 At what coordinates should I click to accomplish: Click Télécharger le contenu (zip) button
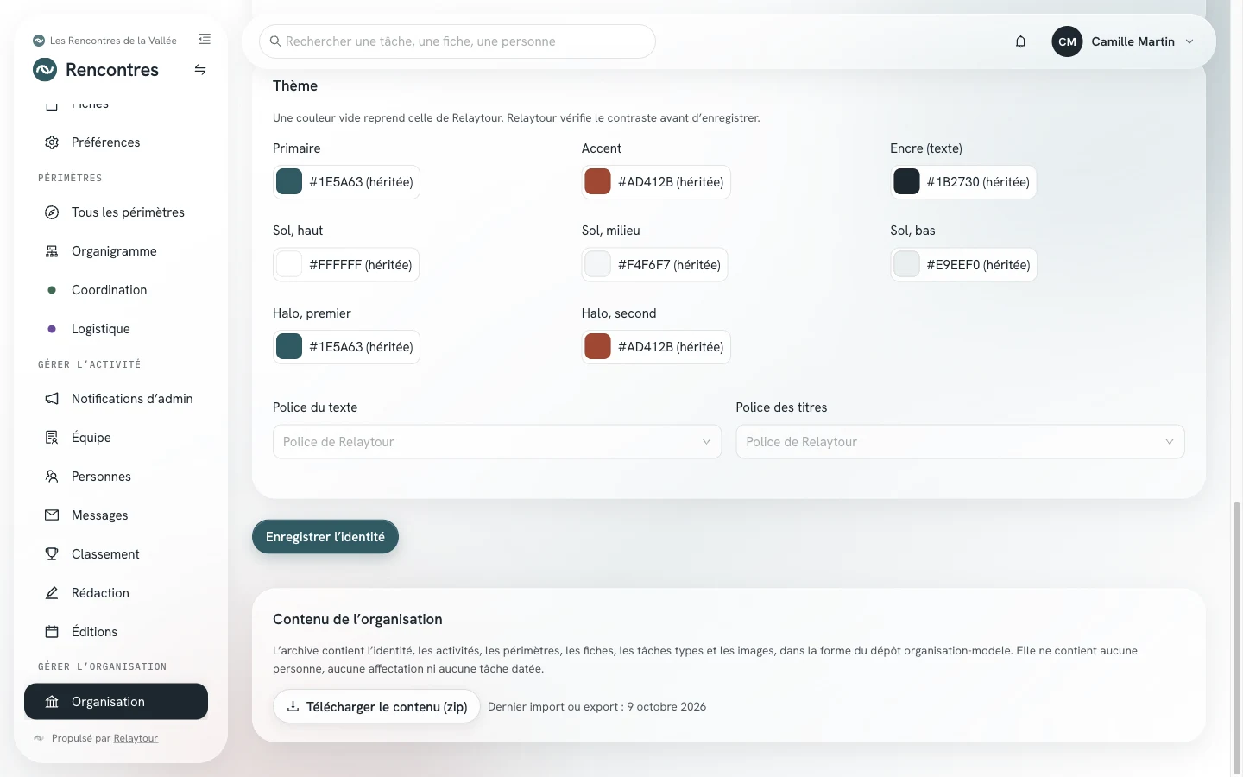coord(376,706)
